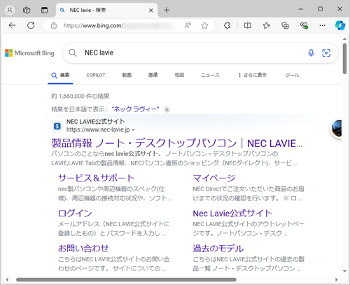Image resolution: width=350 pixels, height=285 pixels.
Task: Dismiss the Japanese results suggestion
Action: pyautogui.click(x=167, y=109)
